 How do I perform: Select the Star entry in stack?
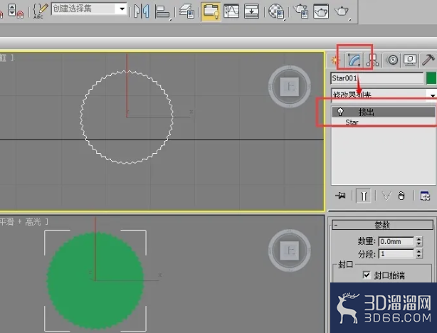point(352,122)
